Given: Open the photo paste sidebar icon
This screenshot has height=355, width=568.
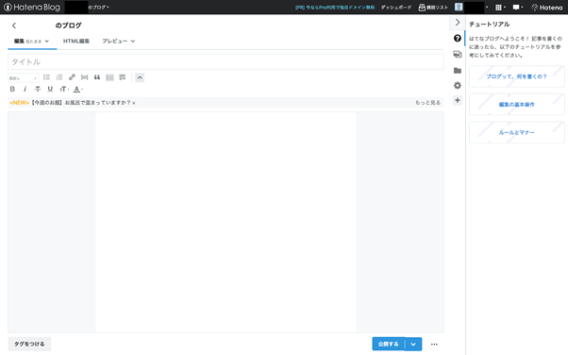Looking at the screenshot, I should pos(458,54).
